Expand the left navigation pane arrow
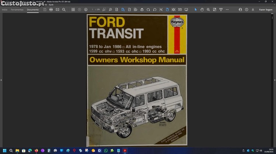Image resolution: width=276 pixels, height=154 pixels. (x=1, y=80)
